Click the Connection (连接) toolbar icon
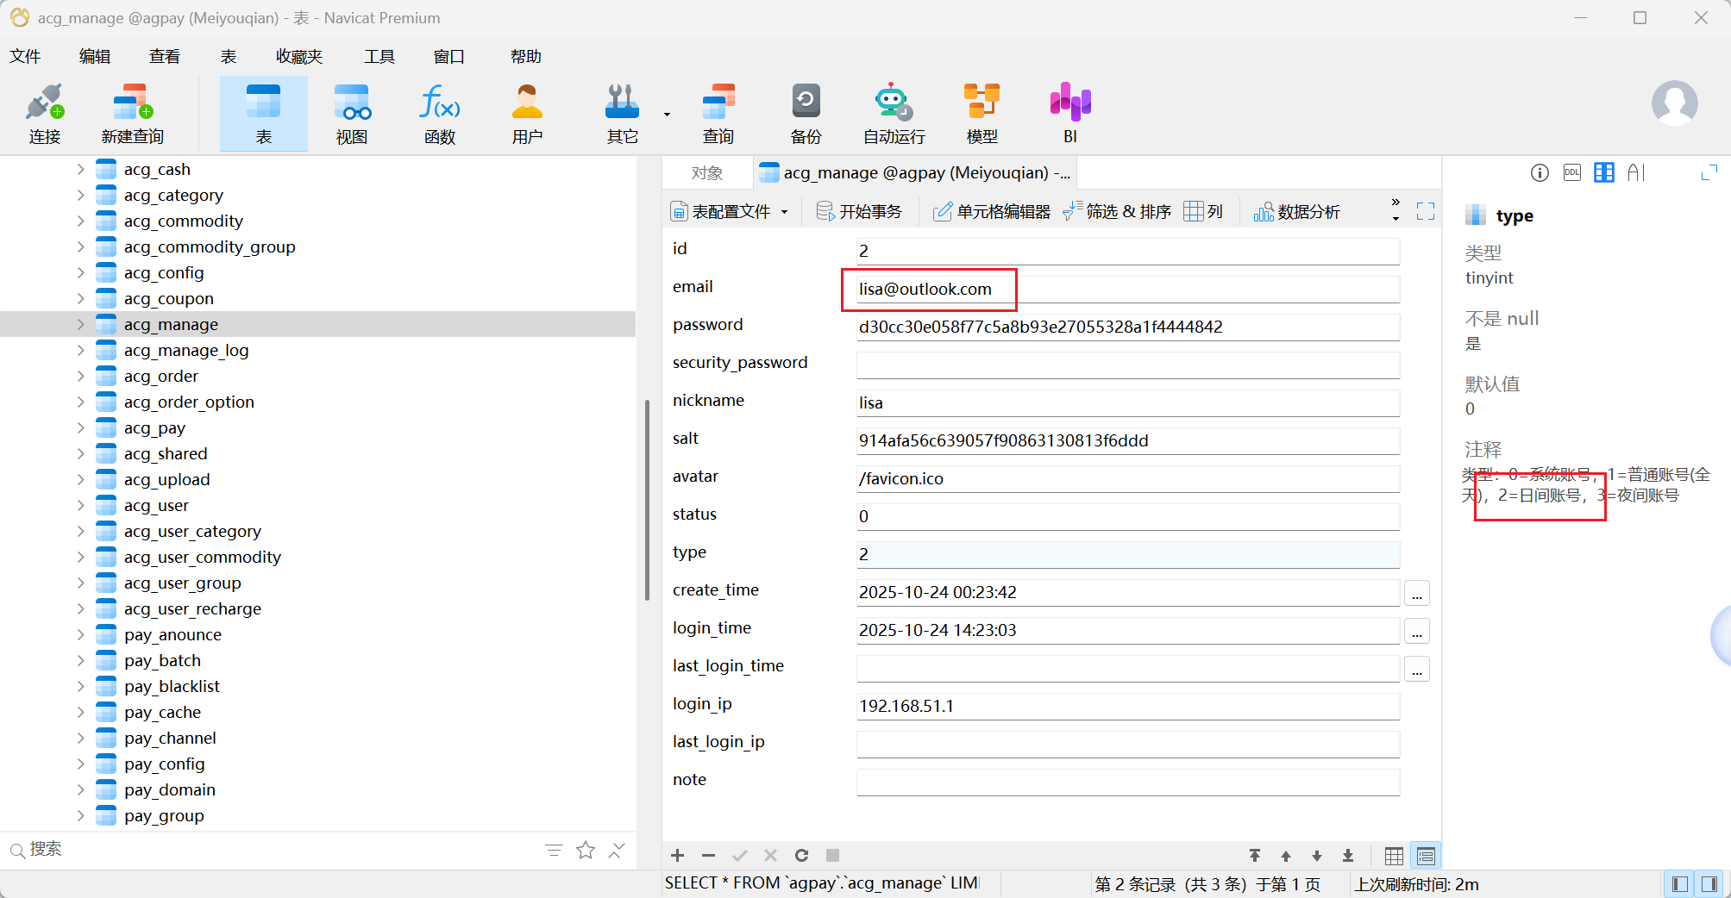 (45, 113)
